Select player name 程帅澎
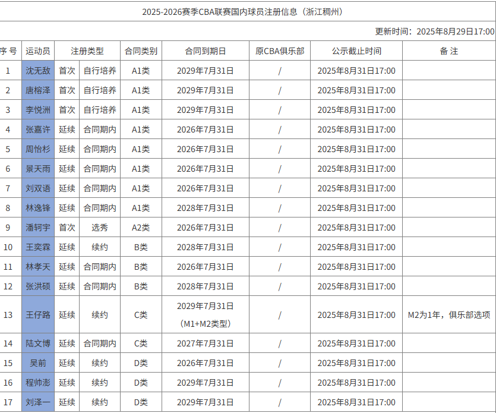496x413 pixels. coord(38,383)
